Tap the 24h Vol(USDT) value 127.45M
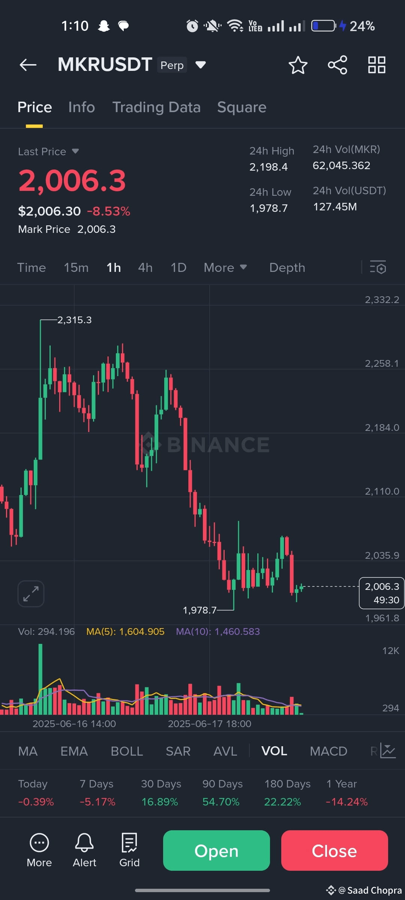The height and width of the screenshot is (900, 405). coord(335,207)
